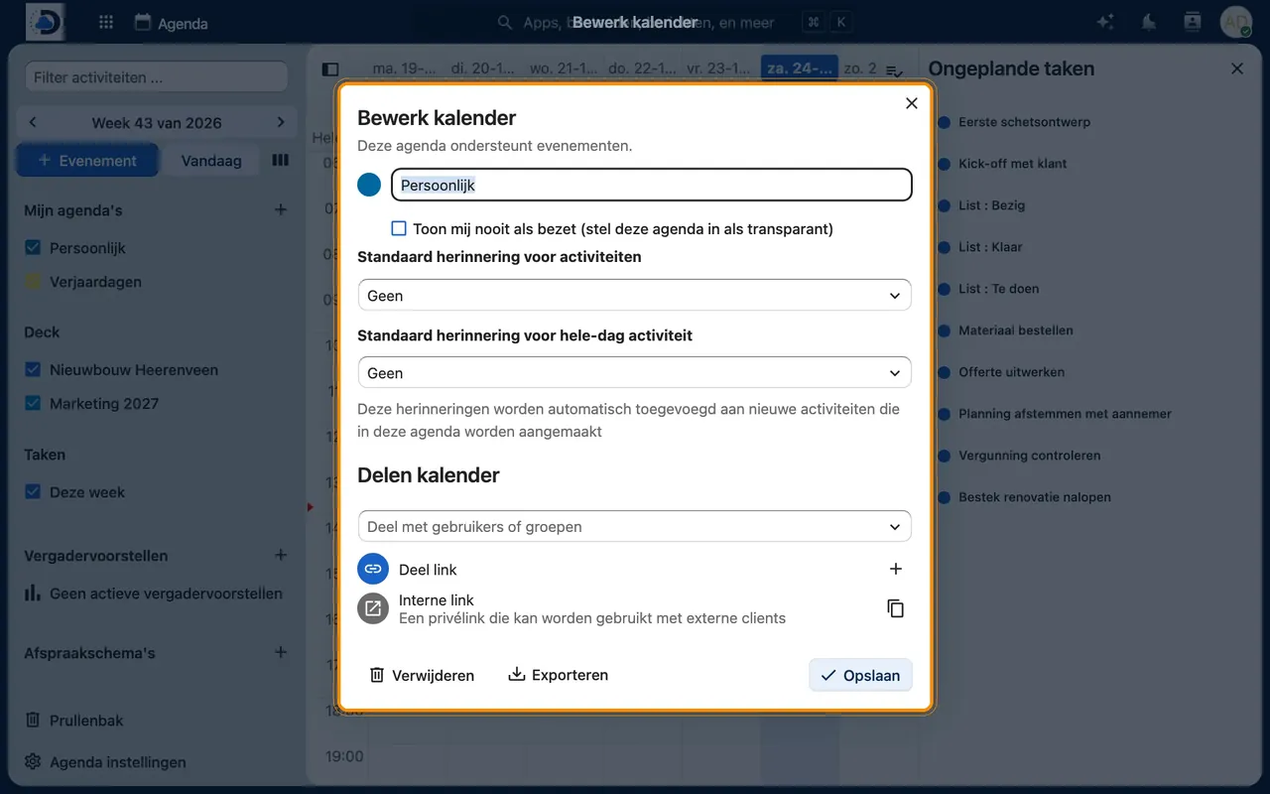Open 'Standaard herinnering voor activiteiten' dropdown

tap(634, 296)
